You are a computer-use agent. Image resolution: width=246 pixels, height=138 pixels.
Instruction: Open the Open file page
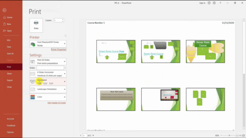[x=9, y=31]
